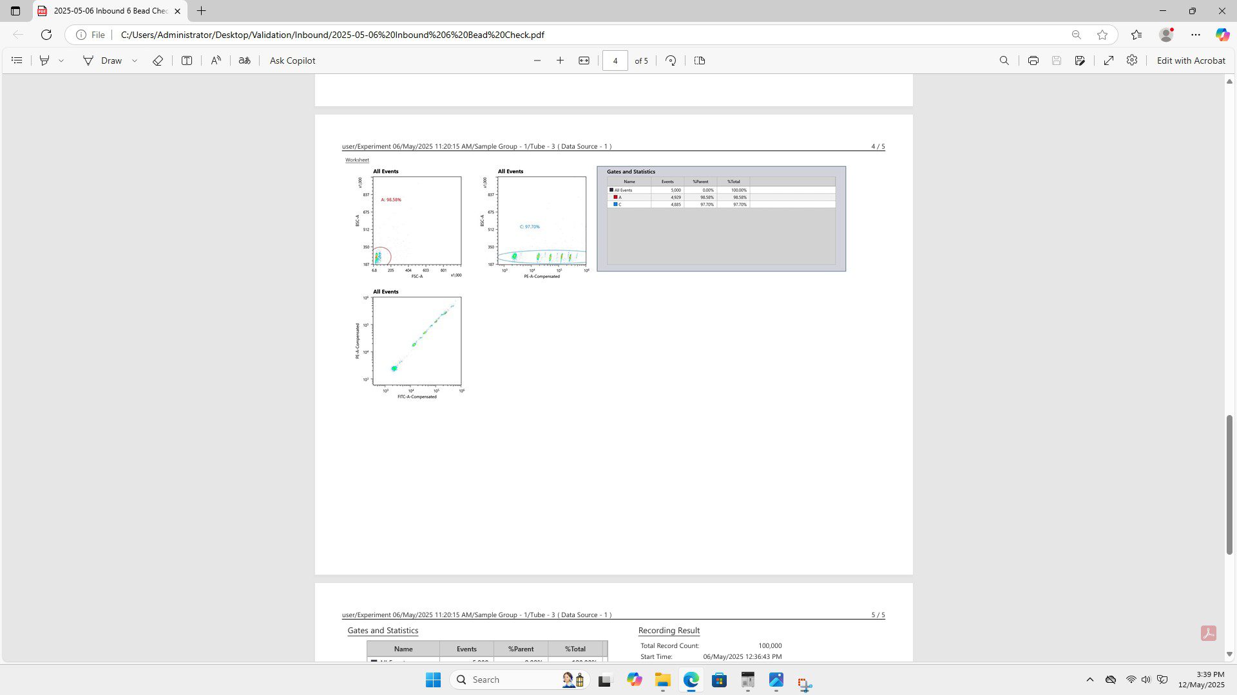Open the table of contents sidebar
The width and height of the screenshot is (1237, 695).
coord(17,60)
